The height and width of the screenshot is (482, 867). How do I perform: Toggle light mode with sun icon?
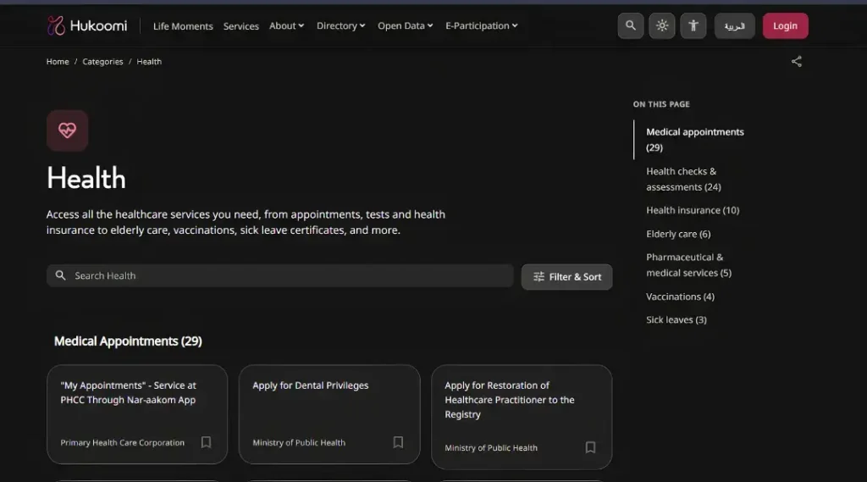coord(662,25)
